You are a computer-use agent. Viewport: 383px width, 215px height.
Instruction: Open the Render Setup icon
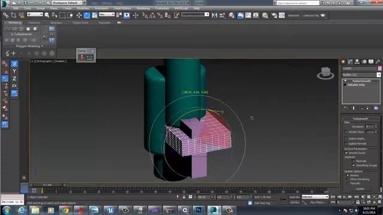[274, 16]
